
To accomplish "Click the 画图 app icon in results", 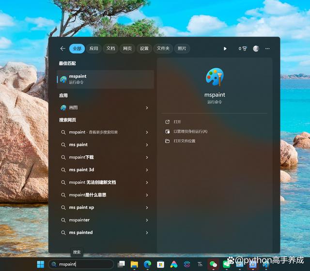I will 63,108.
